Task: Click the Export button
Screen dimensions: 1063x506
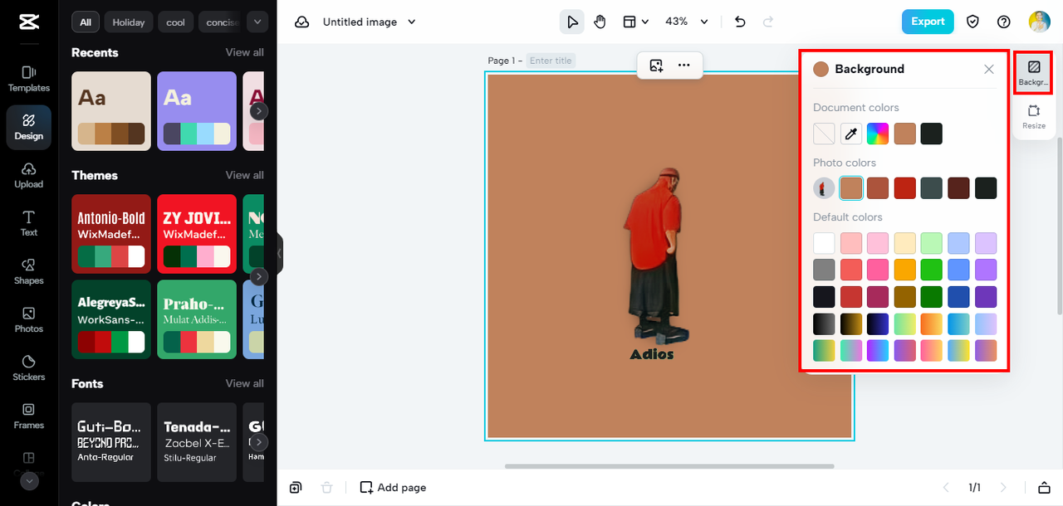Action: coord(928,22)
